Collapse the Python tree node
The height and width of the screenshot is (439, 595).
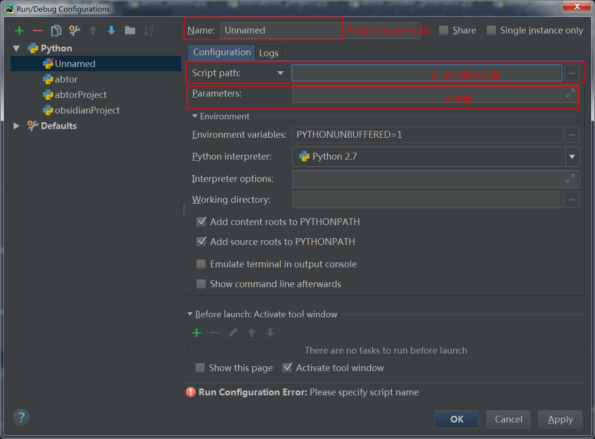pyautogui.click(x=17, y=49)
